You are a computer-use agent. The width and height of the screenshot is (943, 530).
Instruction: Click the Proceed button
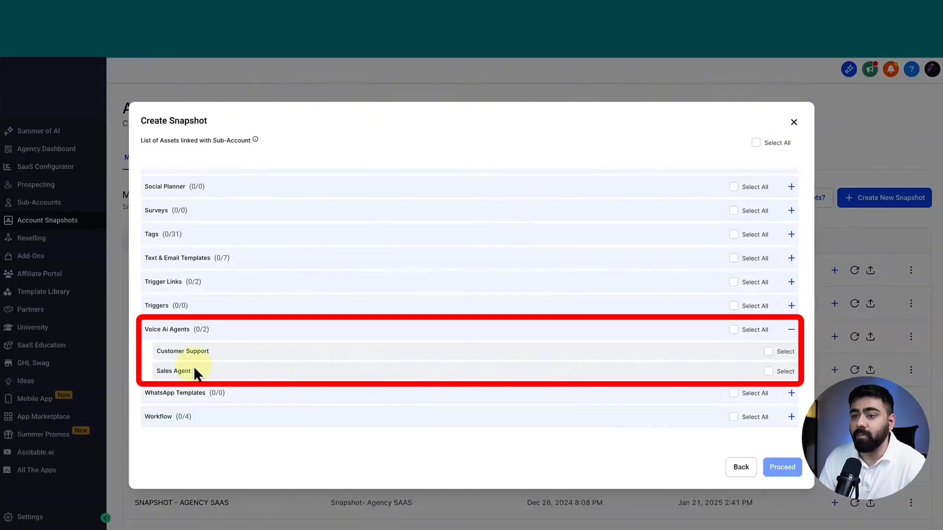tap(782, 467)
